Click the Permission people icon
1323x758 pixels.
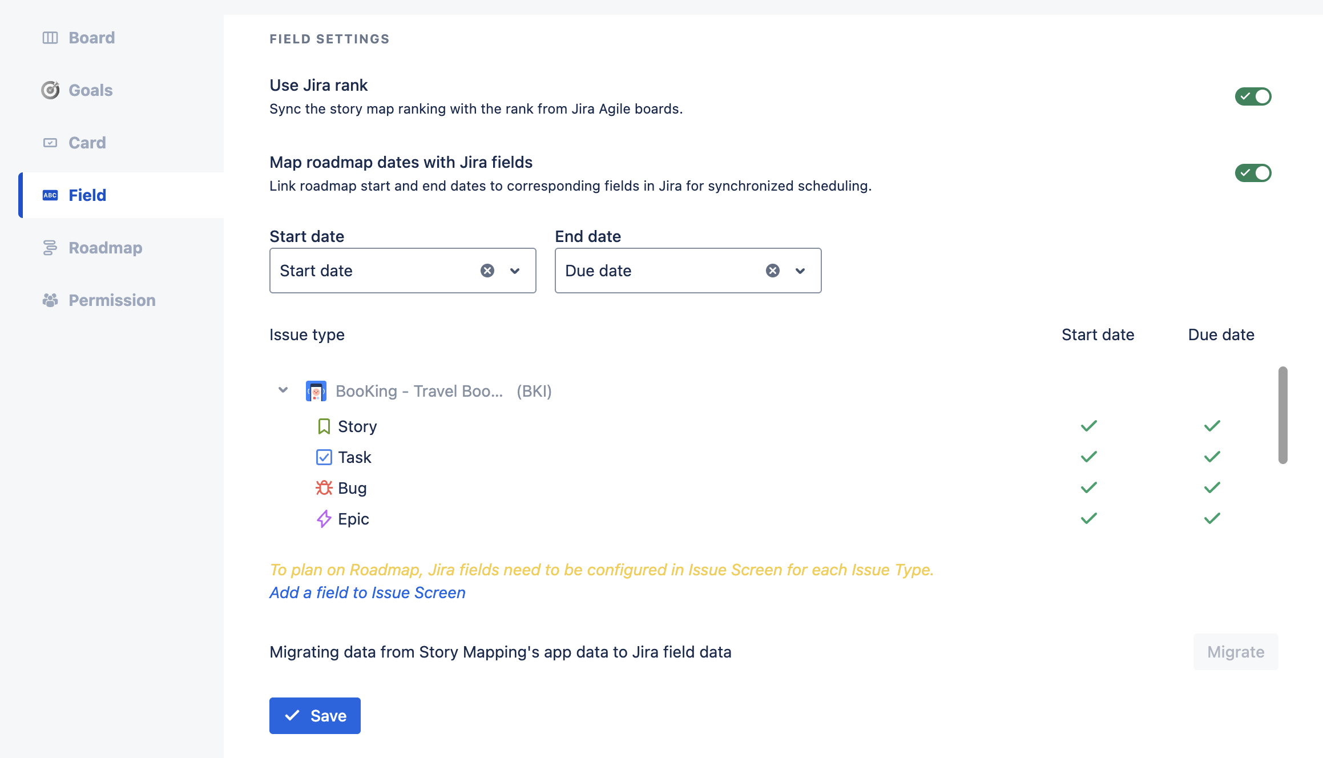click(x=50, y=300)
